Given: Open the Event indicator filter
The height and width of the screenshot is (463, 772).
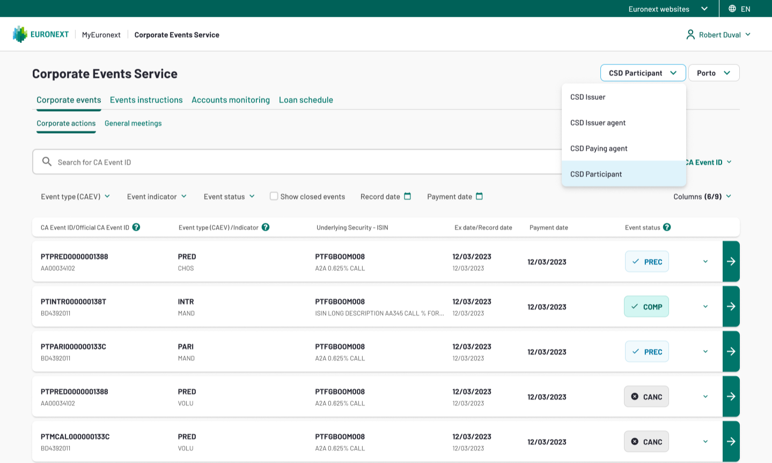Looking at the screenshot, I should pos(157,196).
